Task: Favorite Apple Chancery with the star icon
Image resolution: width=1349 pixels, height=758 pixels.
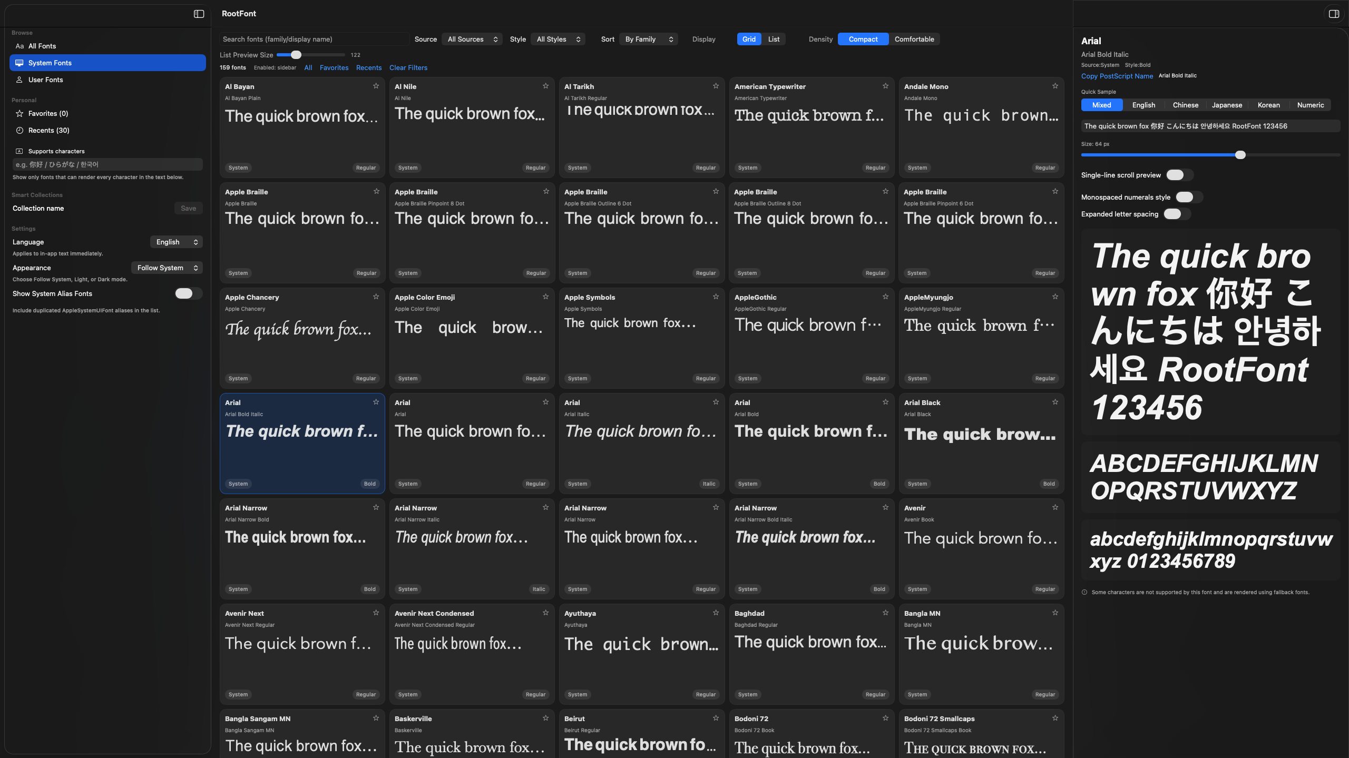Action: pos(376,297)
